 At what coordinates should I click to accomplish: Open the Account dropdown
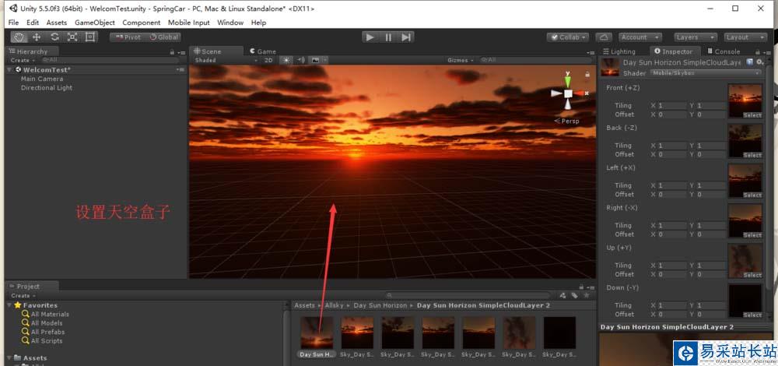tap(640, 37)
